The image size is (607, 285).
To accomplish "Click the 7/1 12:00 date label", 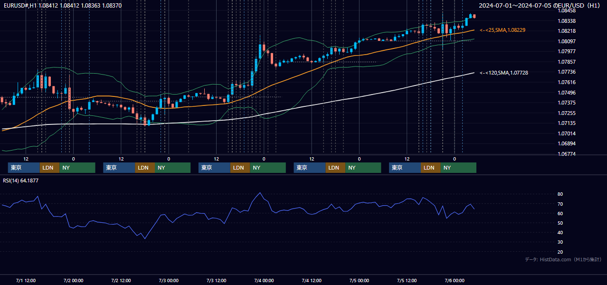I will point(26,280).
